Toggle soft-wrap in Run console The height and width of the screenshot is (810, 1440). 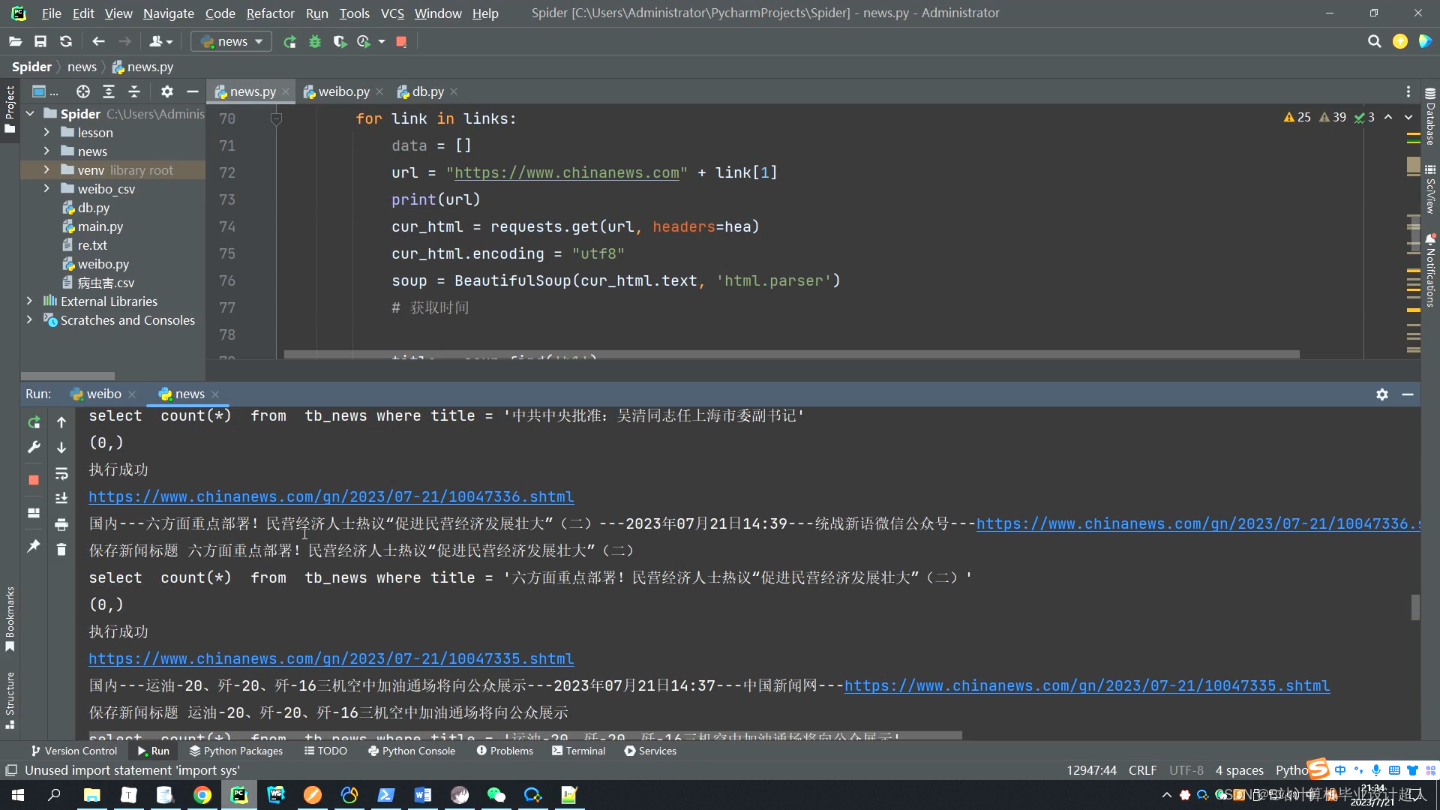tap(61, 473)
